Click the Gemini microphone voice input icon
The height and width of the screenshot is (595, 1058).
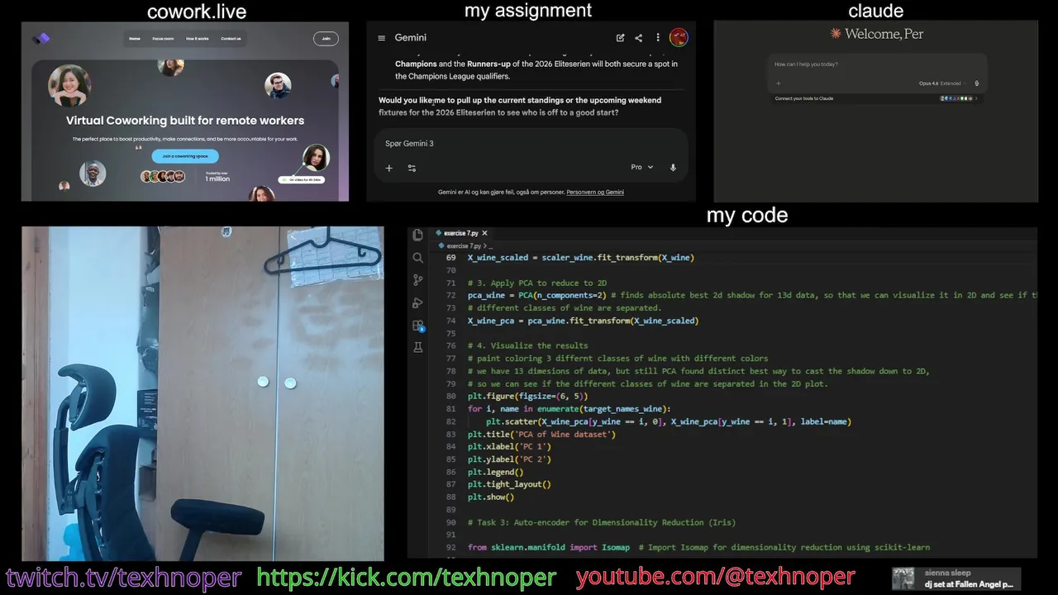pos(673,167)
